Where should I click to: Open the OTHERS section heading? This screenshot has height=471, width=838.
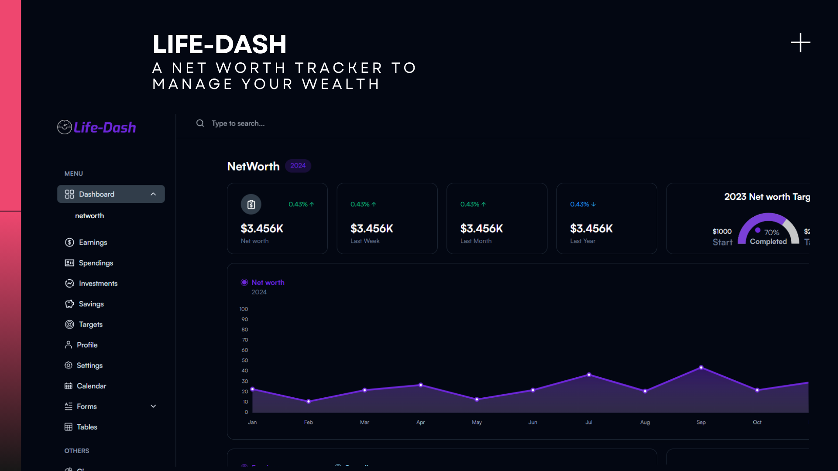pos(77,451)
